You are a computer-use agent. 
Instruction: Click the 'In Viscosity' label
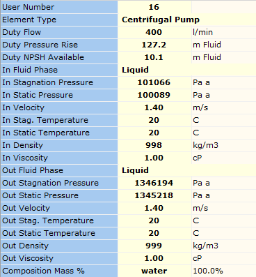[x=25, y=158]
